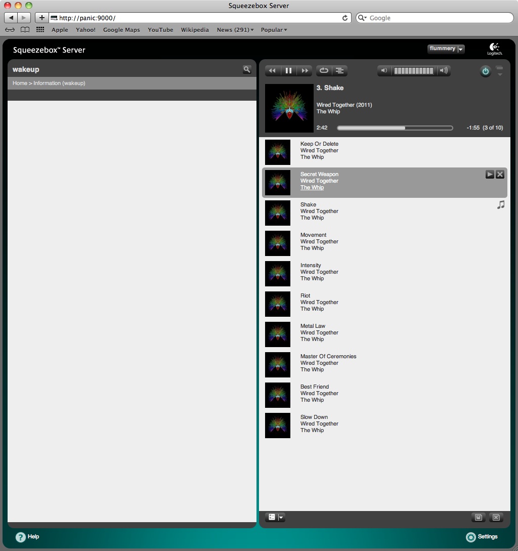The image size is (518, 551).
Task: Toggle the player power button
Action: click(x=485, y=71)
